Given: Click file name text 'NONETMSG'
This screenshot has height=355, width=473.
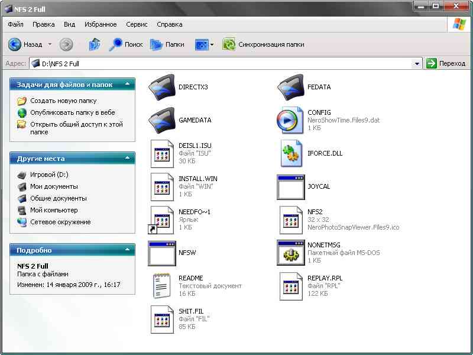Looking at the screenshot, I should 323,245.
